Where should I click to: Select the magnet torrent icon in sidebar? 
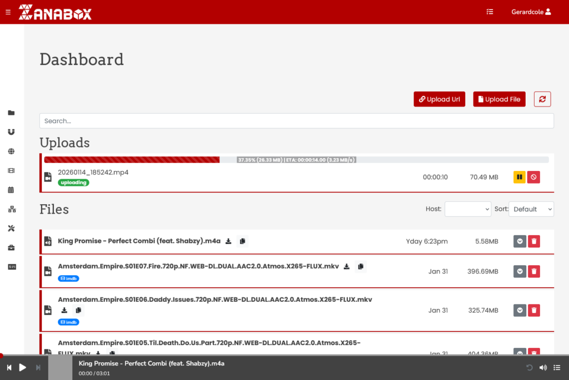(x=11, y=131)
